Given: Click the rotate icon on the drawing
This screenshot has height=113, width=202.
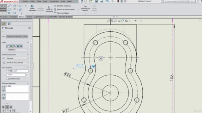Looking at the screenshot, I should 101,58.
